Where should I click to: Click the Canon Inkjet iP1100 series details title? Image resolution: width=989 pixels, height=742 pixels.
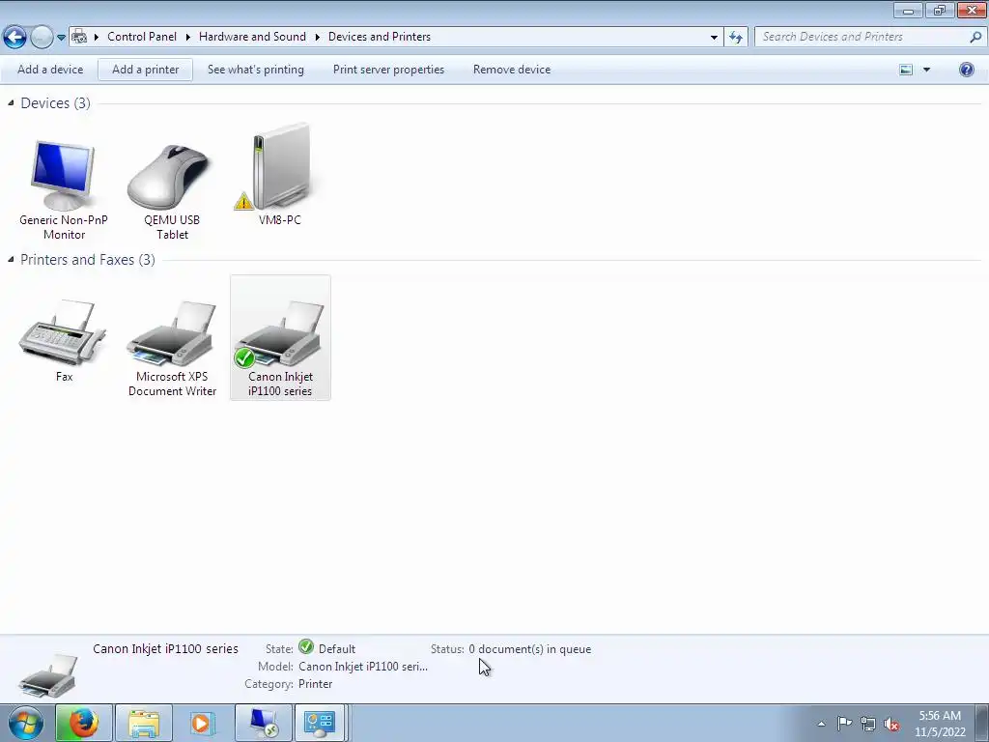click(165, 648)
